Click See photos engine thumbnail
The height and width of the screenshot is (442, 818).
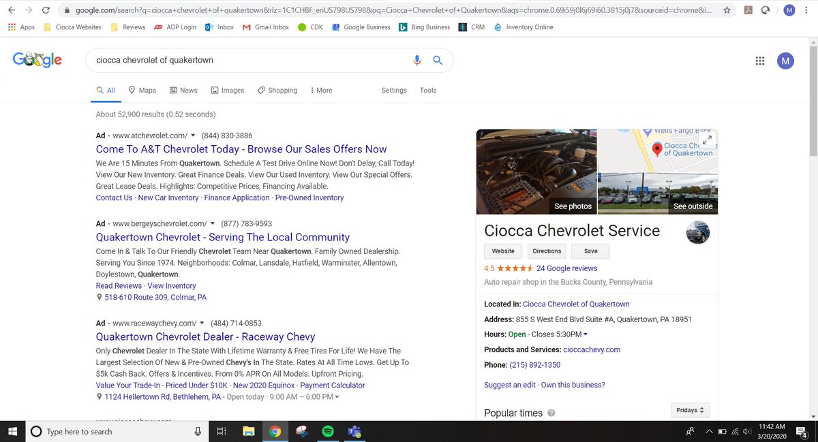coord(536,172)
